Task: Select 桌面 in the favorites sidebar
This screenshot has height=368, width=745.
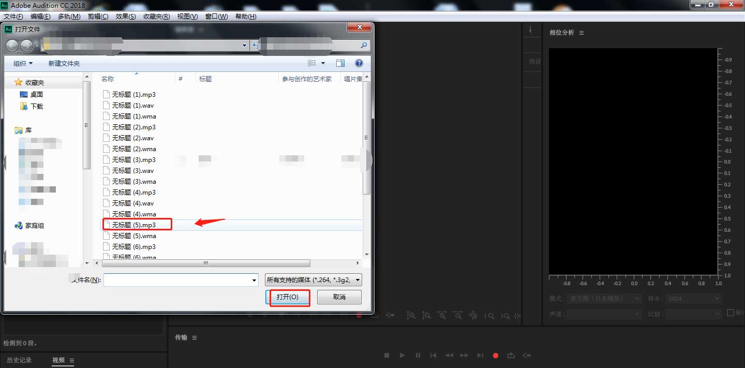Action: pyautogui.click(x=36, y=95)
